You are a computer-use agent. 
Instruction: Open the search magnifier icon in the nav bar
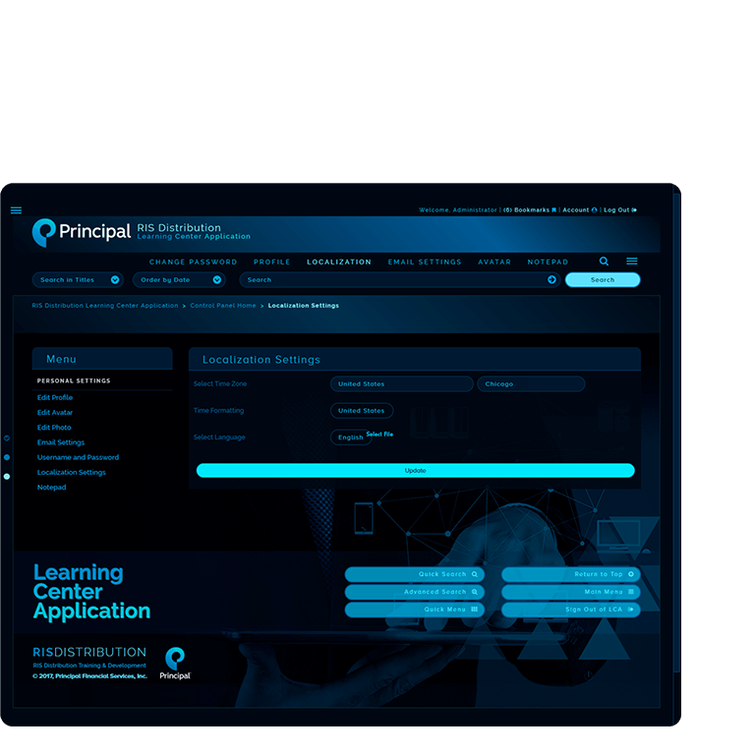click(604, 261)
